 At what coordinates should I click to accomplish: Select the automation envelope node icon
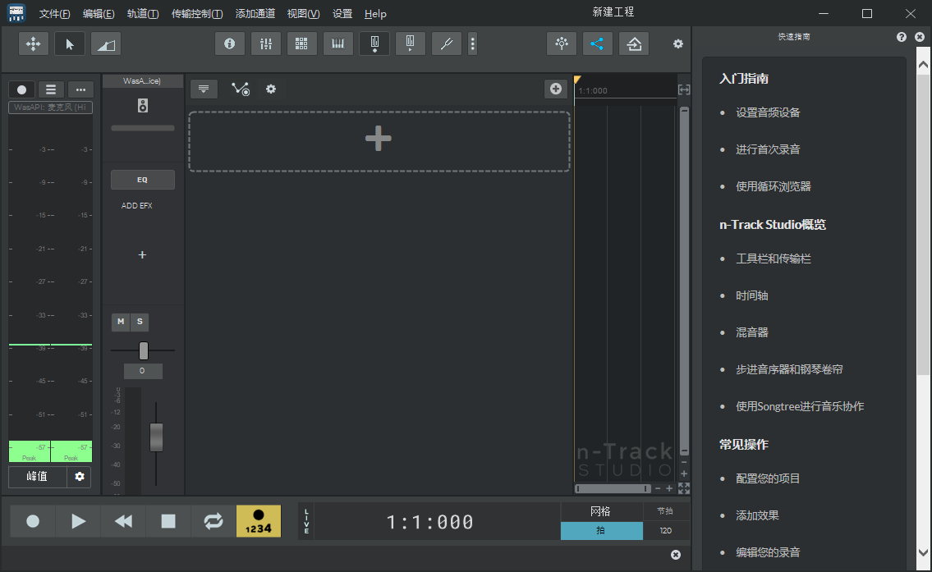coord(241,88)
